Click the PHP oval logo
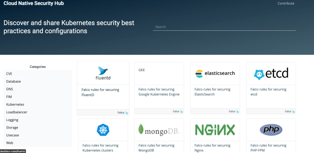Image resolution: width=314 pixels, height=153 pixels. [x=271, y=130]
